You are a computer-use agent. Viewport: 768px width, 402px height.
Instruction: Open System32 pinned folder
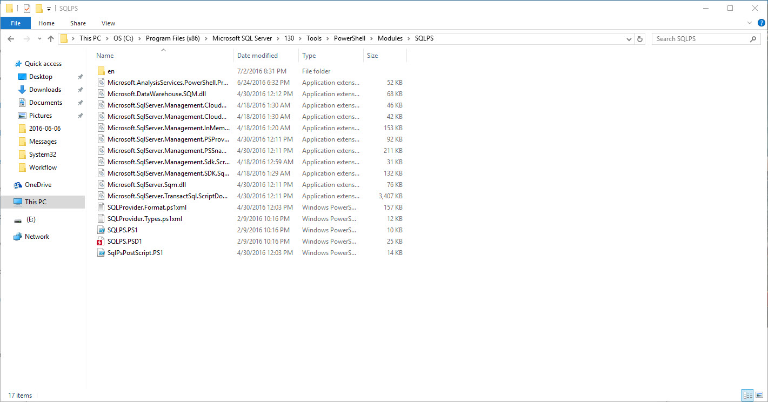coord(43,155)
